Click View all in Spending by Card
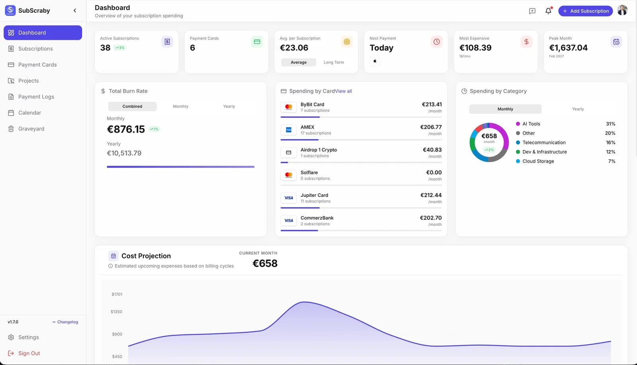637x365 pixels. 344,91
